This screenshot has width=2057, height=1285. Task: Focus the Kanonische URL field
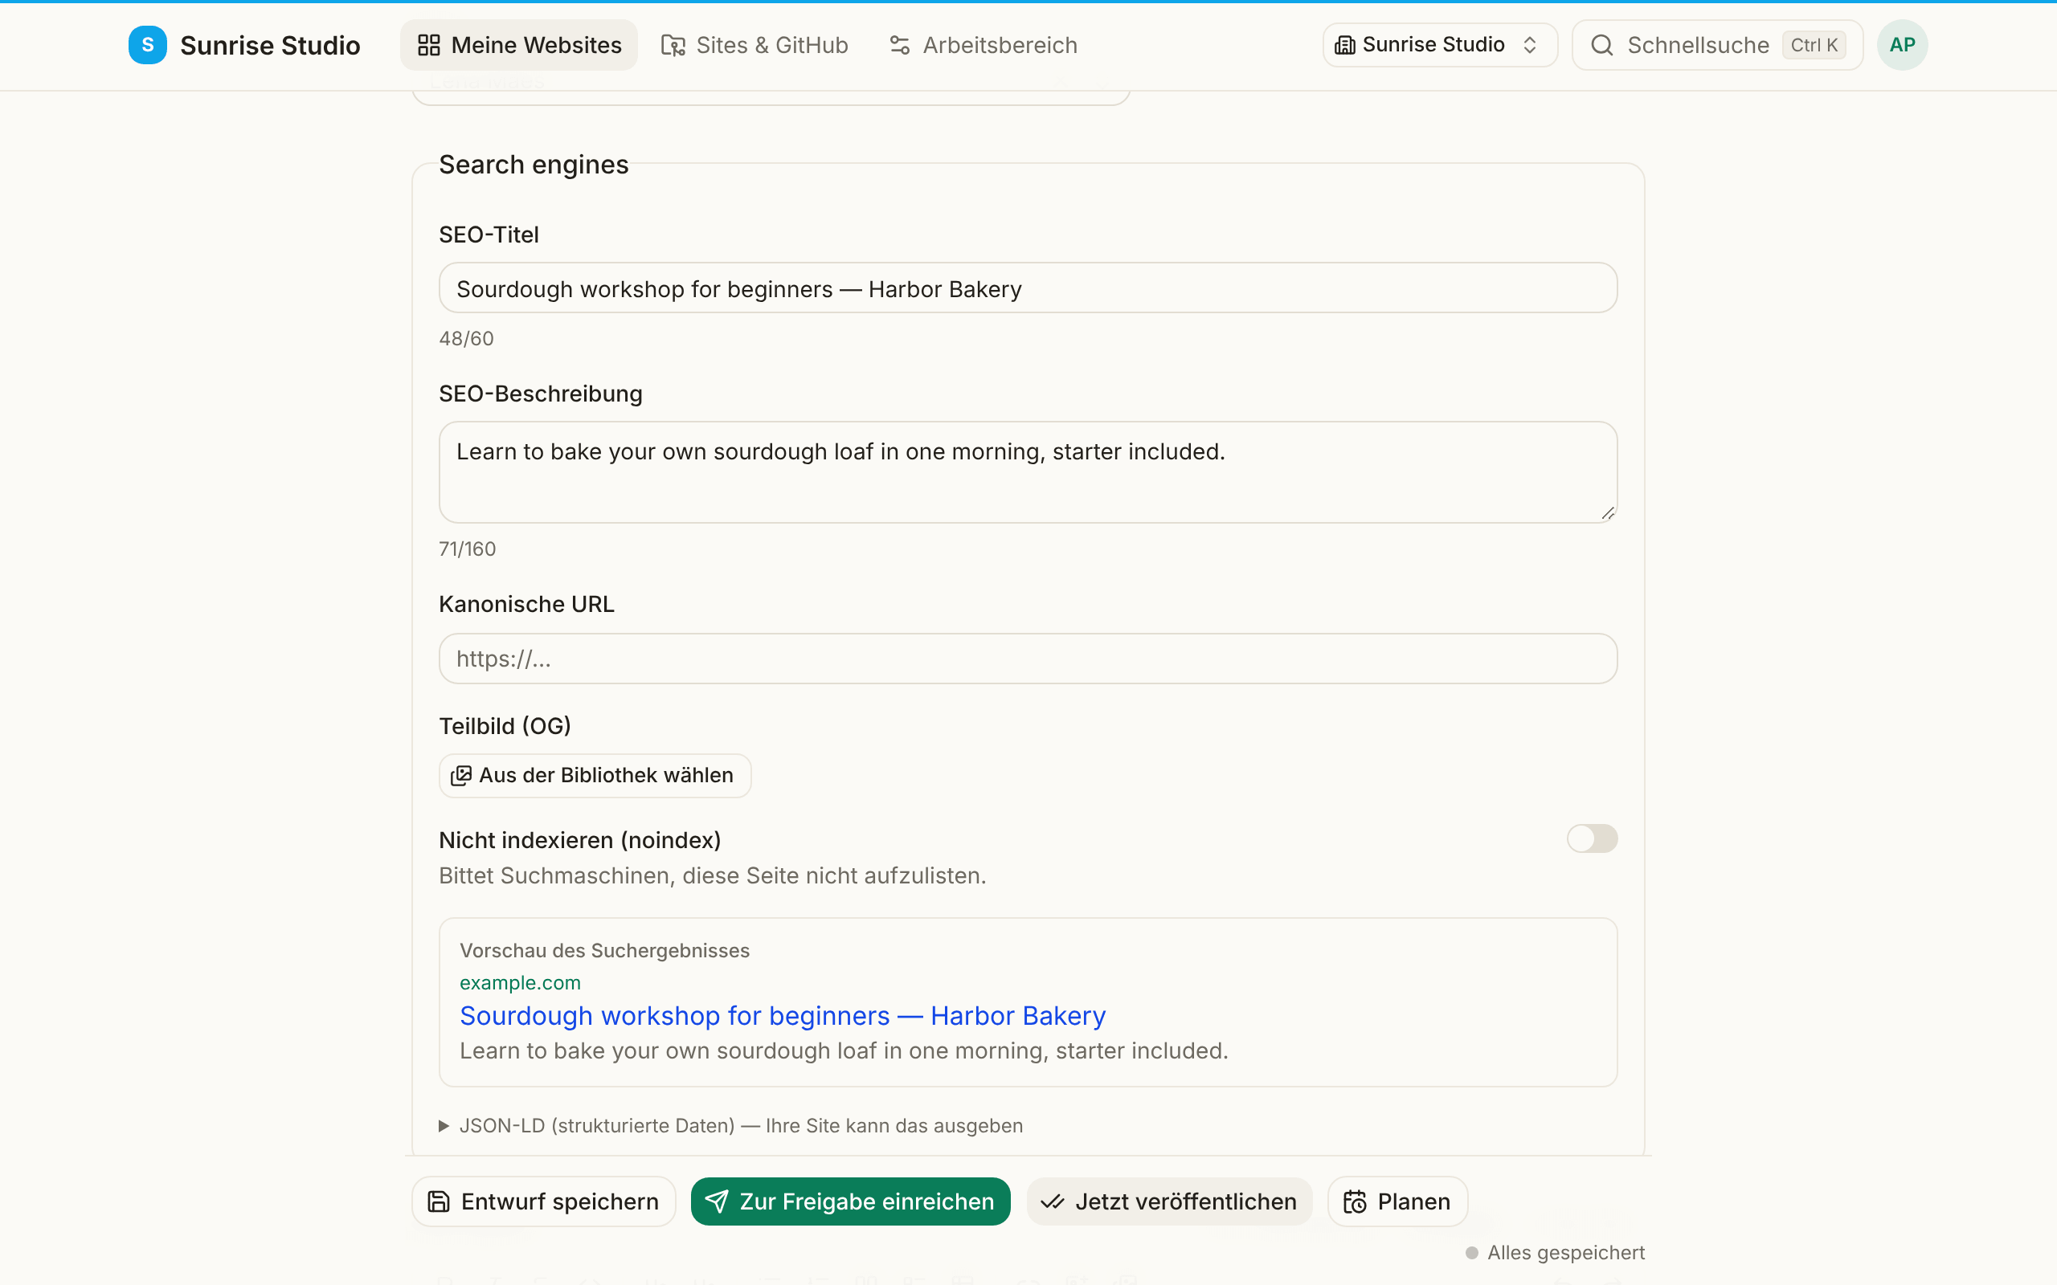[1028, 659]
